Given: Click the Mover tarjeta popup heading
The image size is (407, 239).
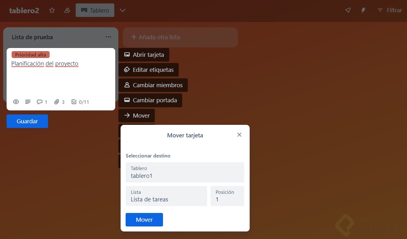Looking at the screenshot, I should pos(185,135).
